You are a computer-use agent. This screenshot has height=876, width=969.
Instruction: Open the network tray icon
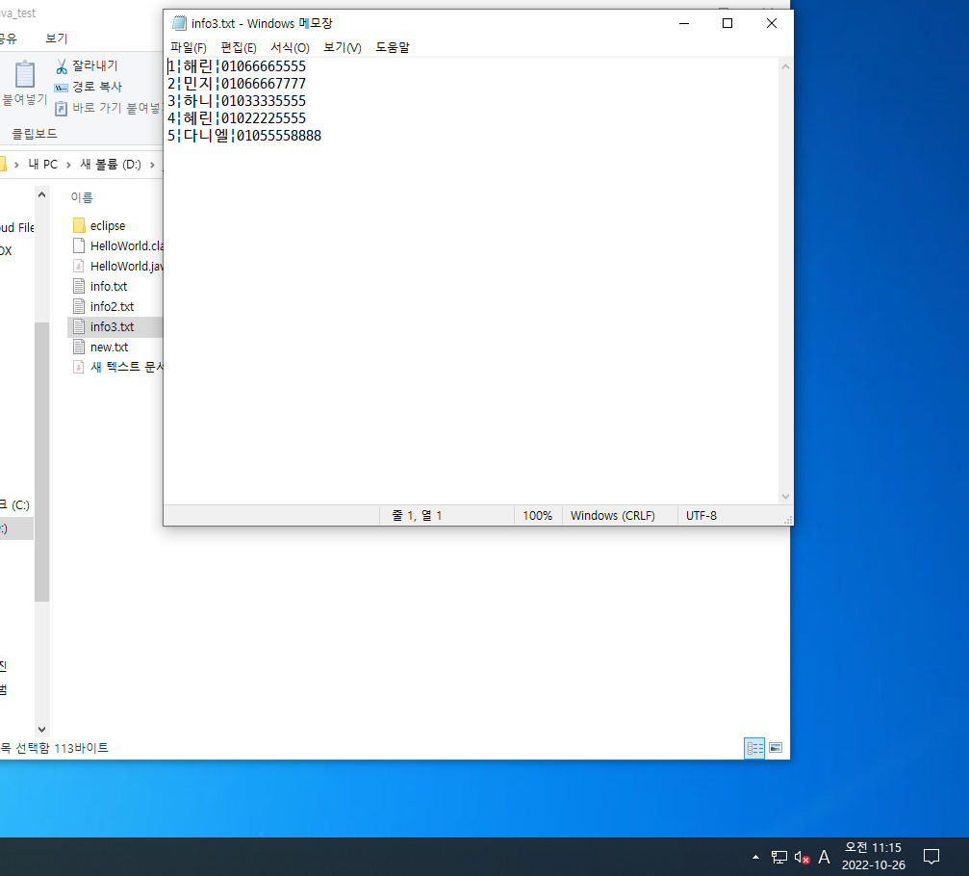point(778,857)
